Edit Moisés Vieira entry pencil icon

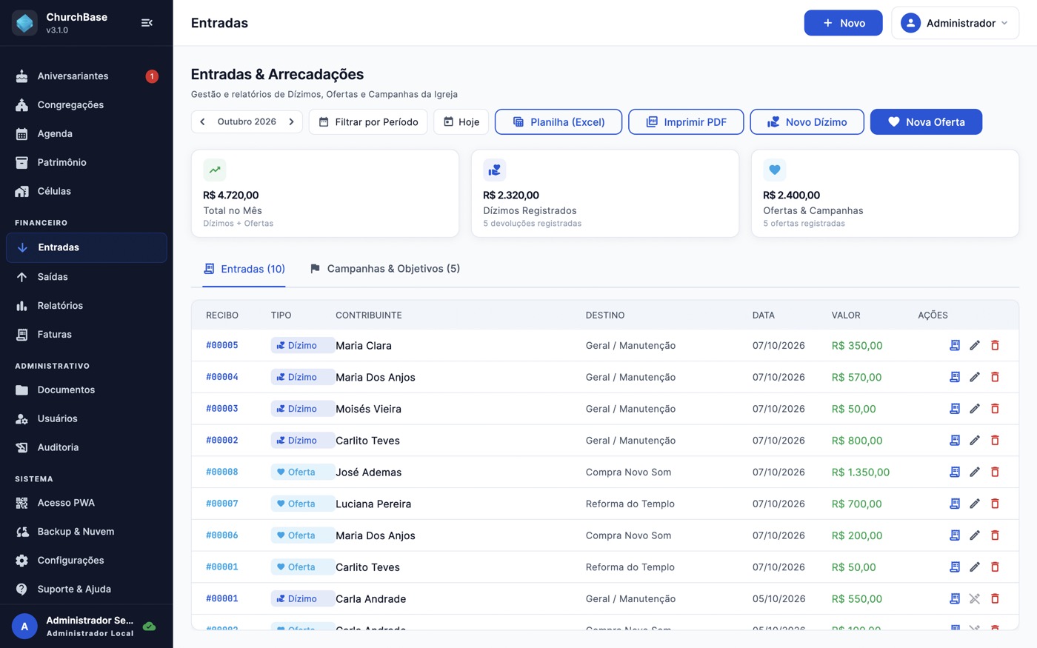click(x=975, y=409)
